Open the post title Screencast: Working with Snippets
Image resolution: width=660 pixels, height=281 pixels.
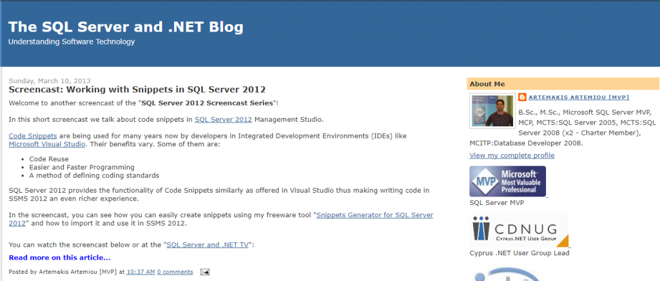tap(137, 90)
